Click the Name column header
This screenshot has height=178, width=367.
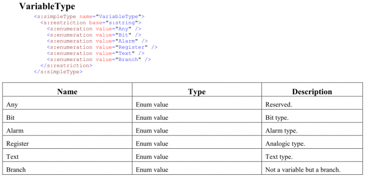coord(67,92)
